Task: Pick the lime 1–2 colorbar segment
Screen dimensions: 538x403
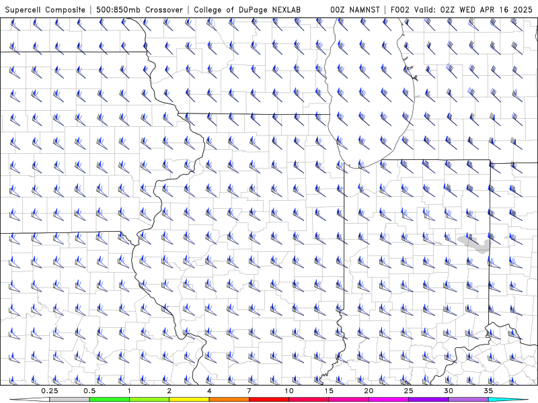Action: [149, 400]
